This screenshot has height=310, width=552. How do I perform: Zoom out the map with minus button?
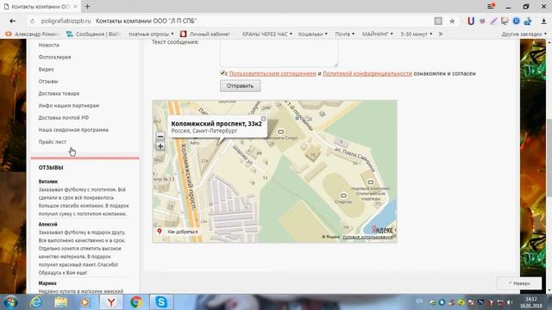(x=160, y=136)
